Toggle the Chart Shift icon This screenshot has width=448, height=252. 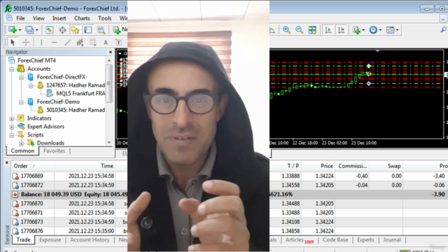341,29
